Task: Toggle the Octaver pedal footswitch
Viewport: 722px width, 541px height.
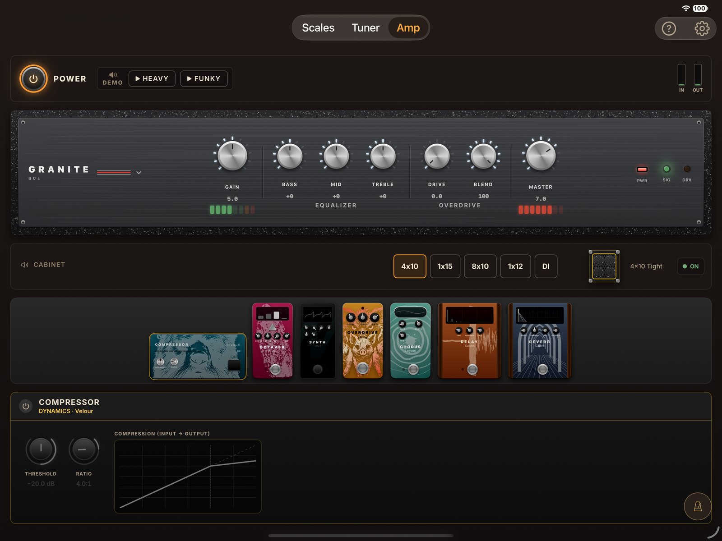Action: click(275, 370)
